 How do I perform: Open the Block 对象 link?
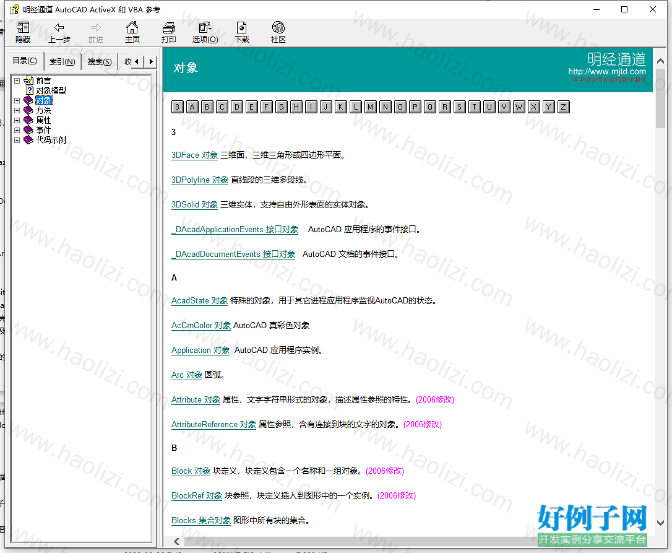tap(191, 471)
